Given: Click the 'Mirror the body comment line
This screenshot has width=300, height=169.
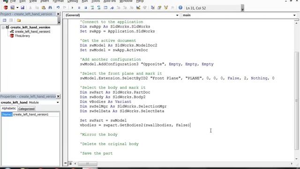Looking at the screenshot, I should pos(99,135).
